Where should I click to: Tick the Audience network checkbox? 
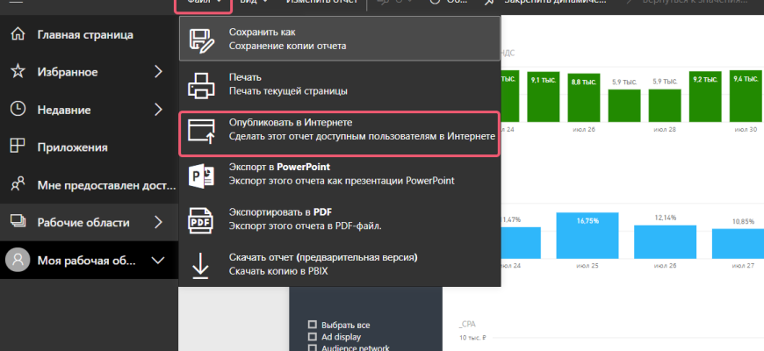(311, 347)
